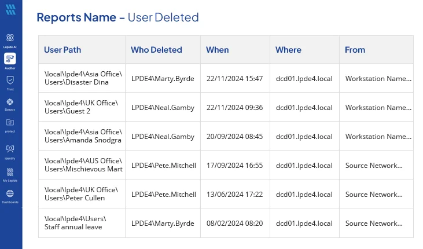This screenshot has height=249, width=423.
Task: Click LPDE4\Marty.Byrde in the 22/11/2024 15:47 row
Action: click(x=163, y=79)
